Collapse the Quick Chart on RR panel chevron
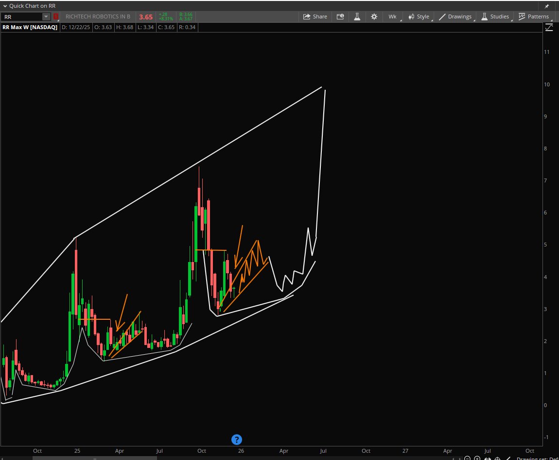This screenshot has height=460, width=559. tap(4, 6)
